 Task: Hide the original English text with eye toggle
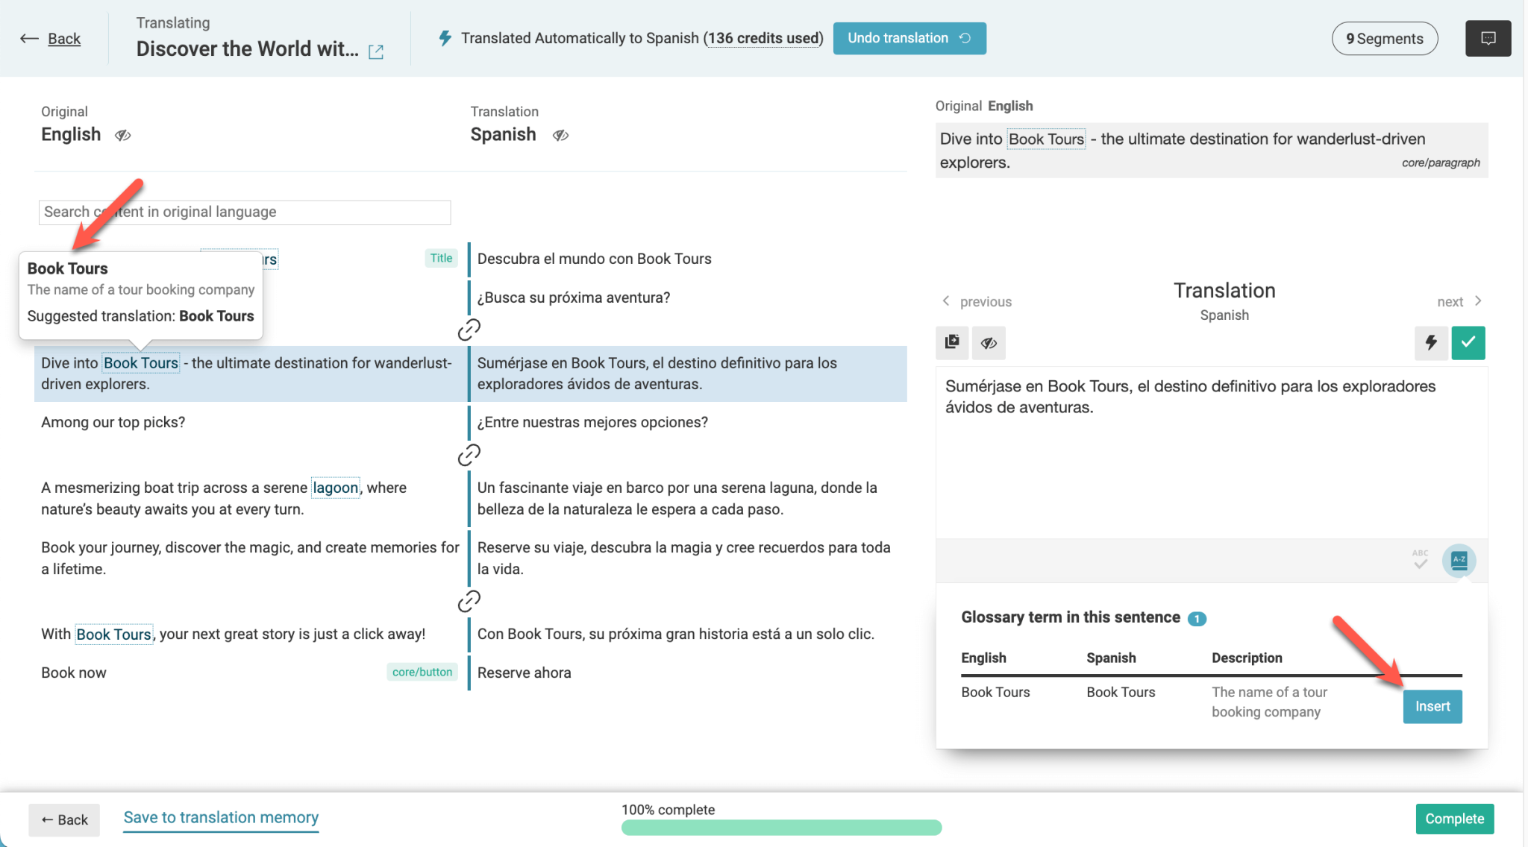pos(123,135)
